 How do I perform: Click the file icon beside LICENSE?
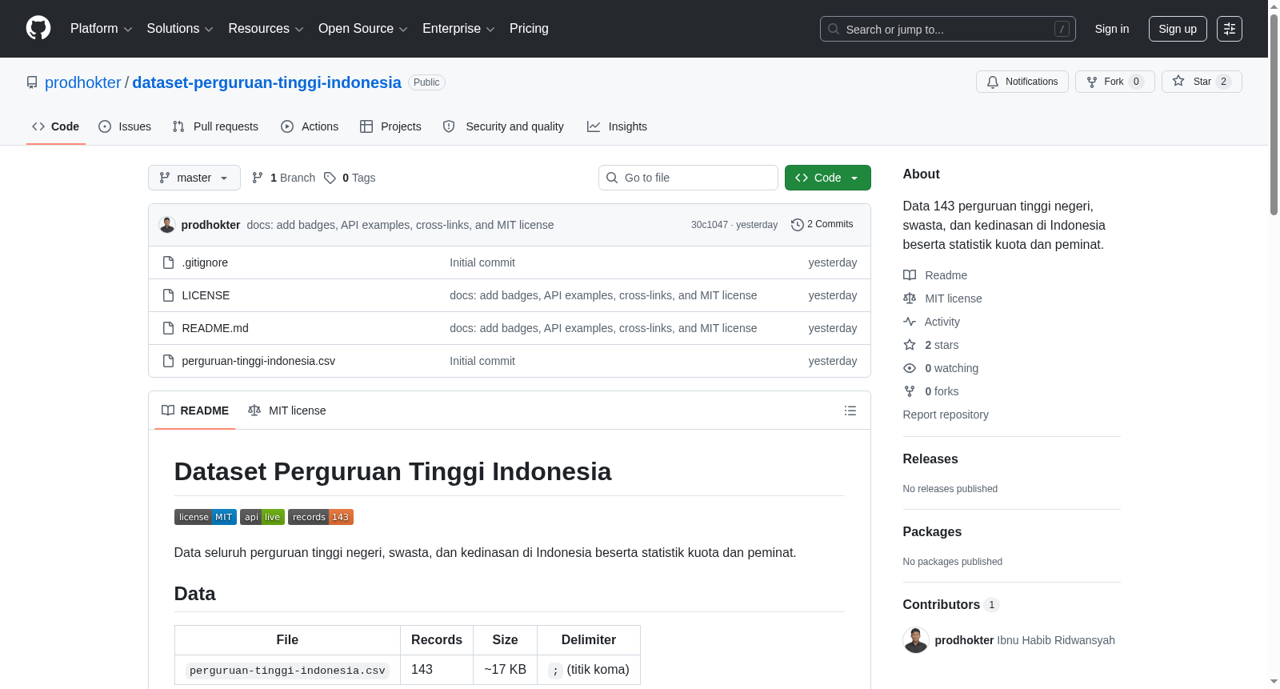(x=168, y=295)
